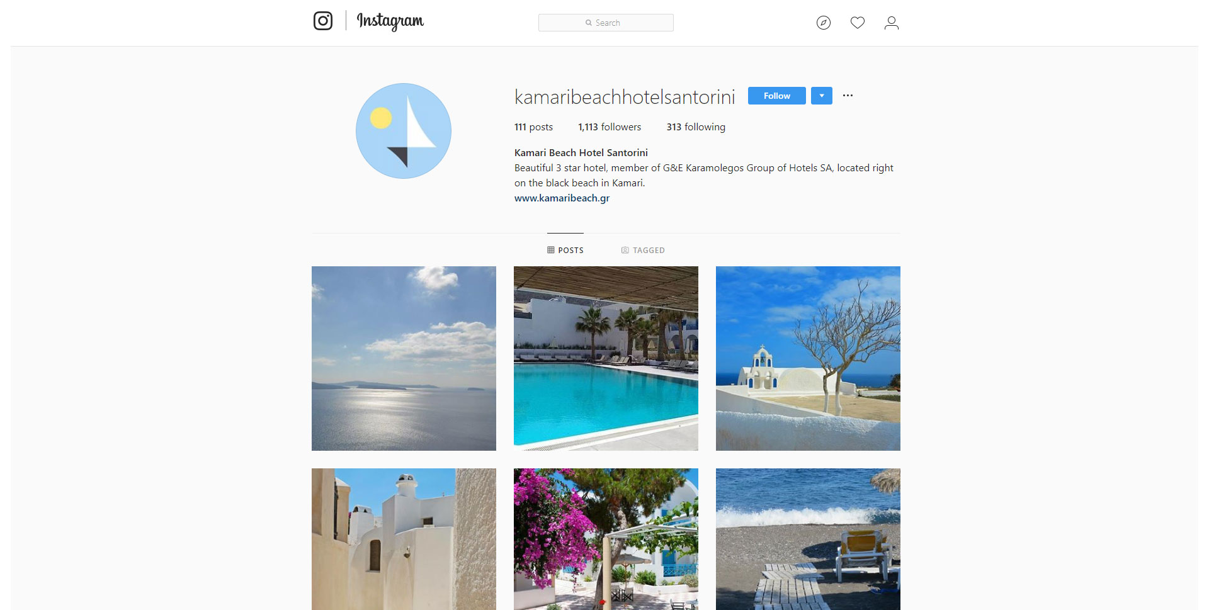Click the Instagram camera logo icon
The image size is (1209, 610).
[323, 21]
